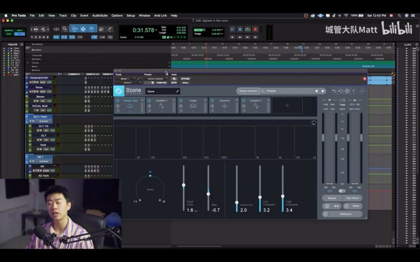
Task: Click the Bias slider handle
Action: click(x=208, y=194)
